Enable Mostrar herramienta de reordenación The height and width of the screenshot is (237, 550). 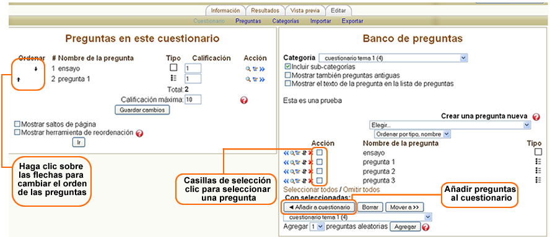click(x=17, y=133)
